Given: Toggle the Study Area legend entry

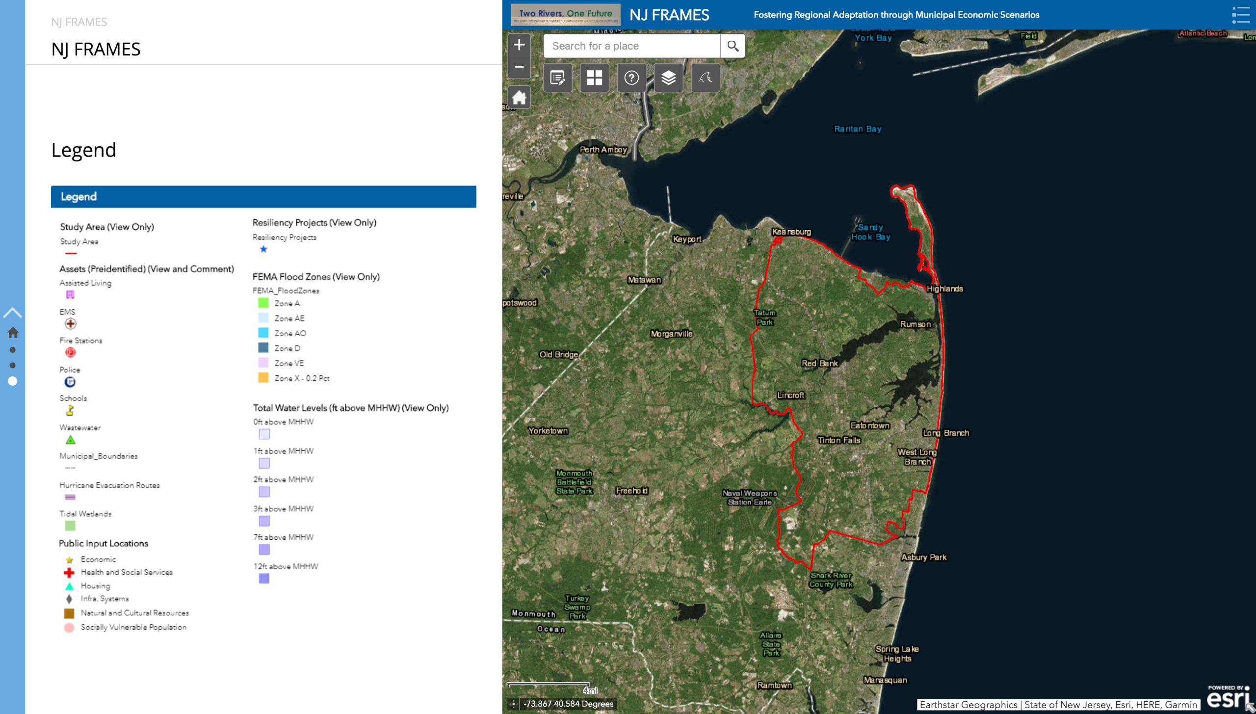Looking at the screenshot, I should click(79, 241).
